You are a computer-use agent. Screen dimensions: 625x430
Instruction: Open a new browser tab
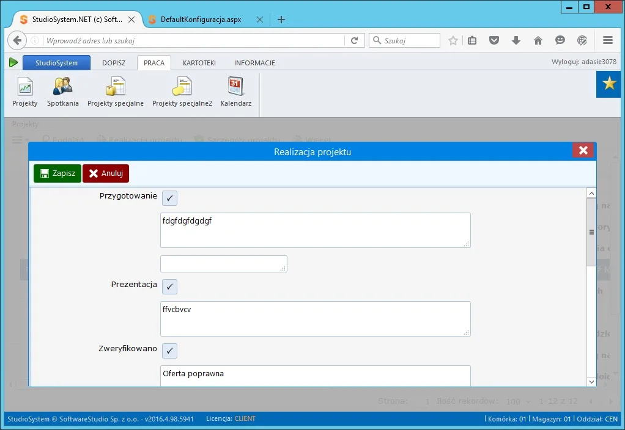click(281, 20)
